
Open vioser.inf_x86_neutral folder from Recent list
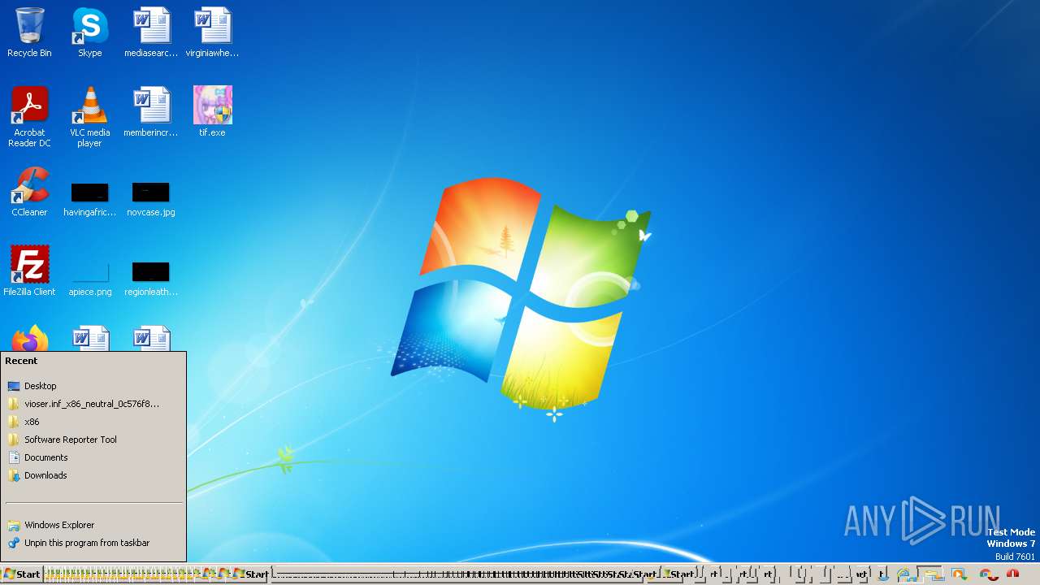click(x=93, y=404)
